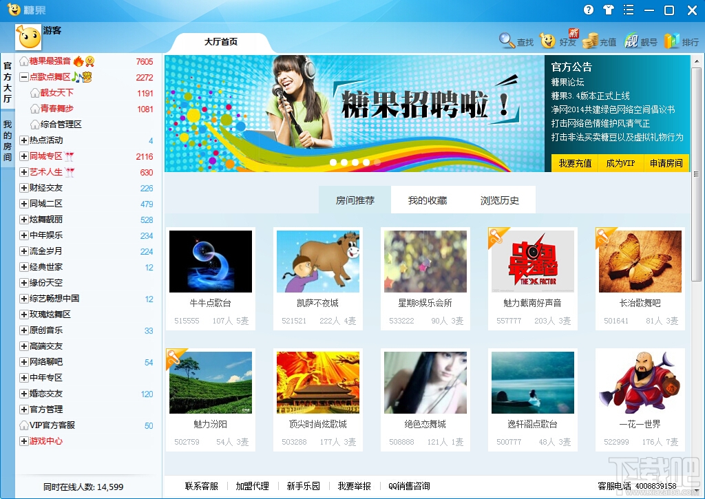Collapse the 点歌点舞区 tree node

(x=24, y=77)
